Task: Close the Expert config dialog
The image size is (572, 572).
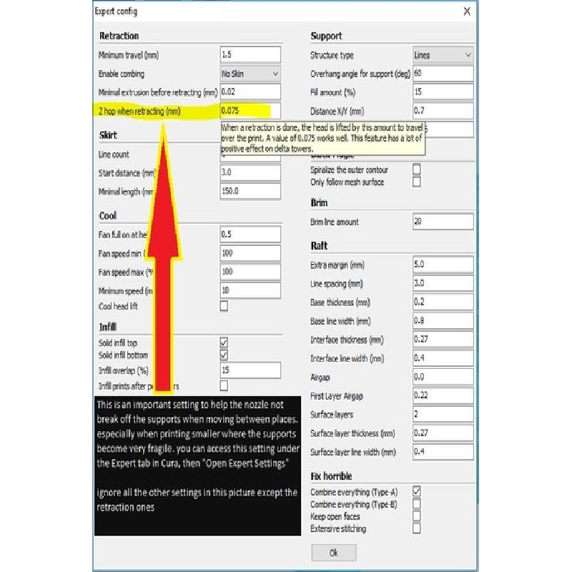Action: (x=467, y=11)
